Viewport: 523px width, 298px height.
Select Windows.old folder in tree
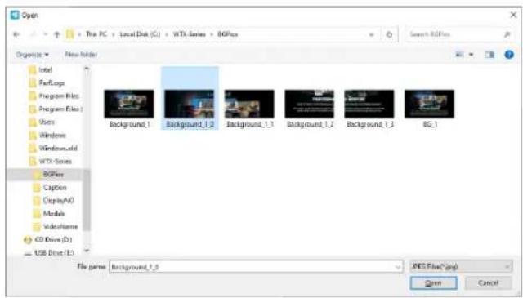click(53, 149)
